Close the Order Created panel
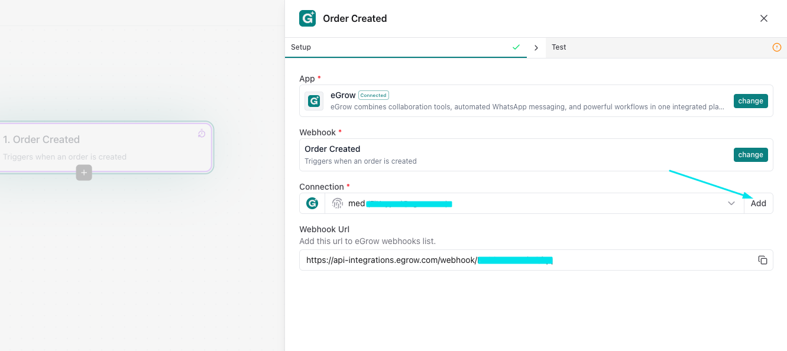Viewport: 787px width, 351px height. click(764, 18)
